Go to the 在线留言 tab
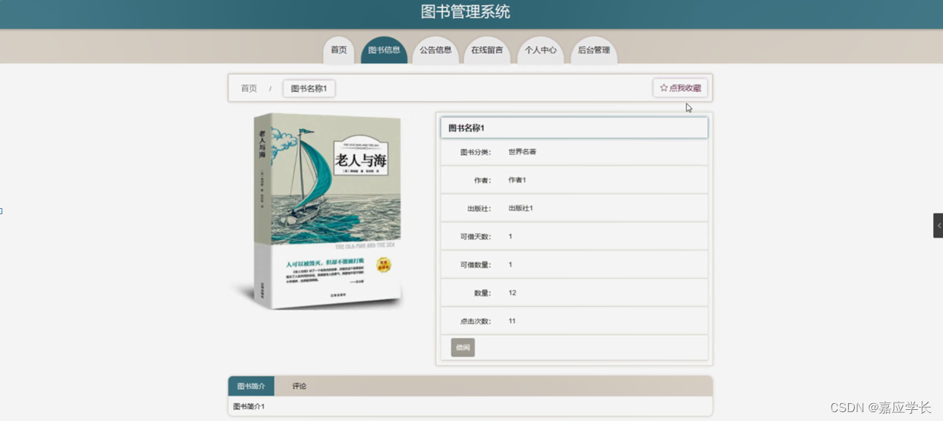 487,50
